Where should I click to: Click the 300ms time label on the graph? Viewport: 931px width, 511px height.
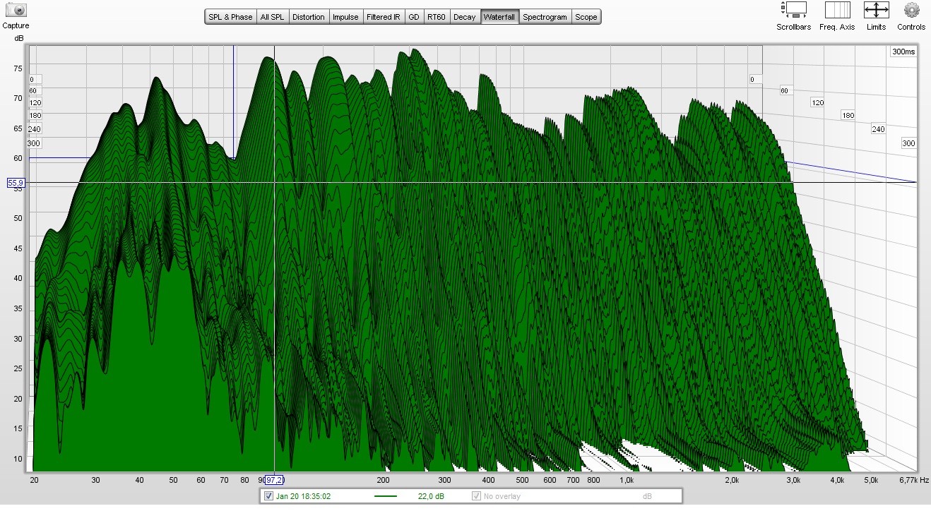902,52
